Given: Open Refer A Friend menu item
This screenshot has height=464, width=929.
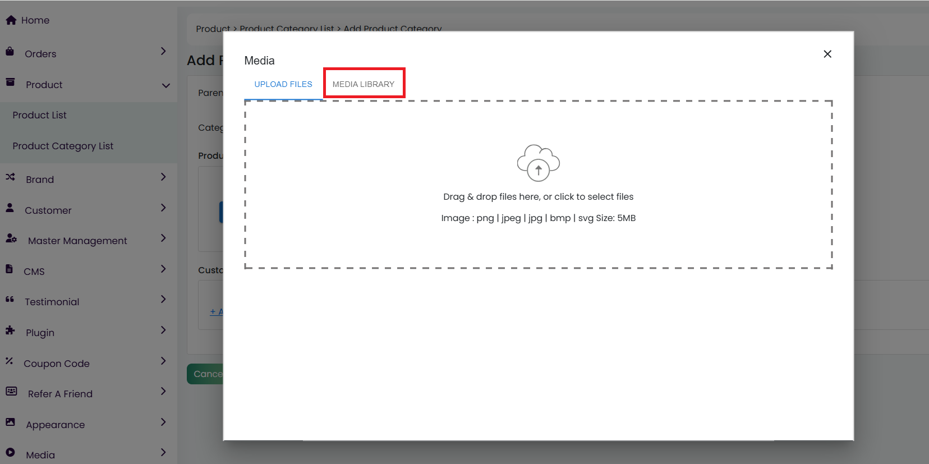Looking at the screenshot, I should 60,394.
